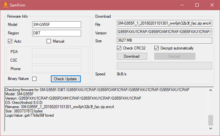Viewport: 220px width, 136px height.
Task: Toggle the Binary Nature checkbox
Action: (x=34, y=79)
